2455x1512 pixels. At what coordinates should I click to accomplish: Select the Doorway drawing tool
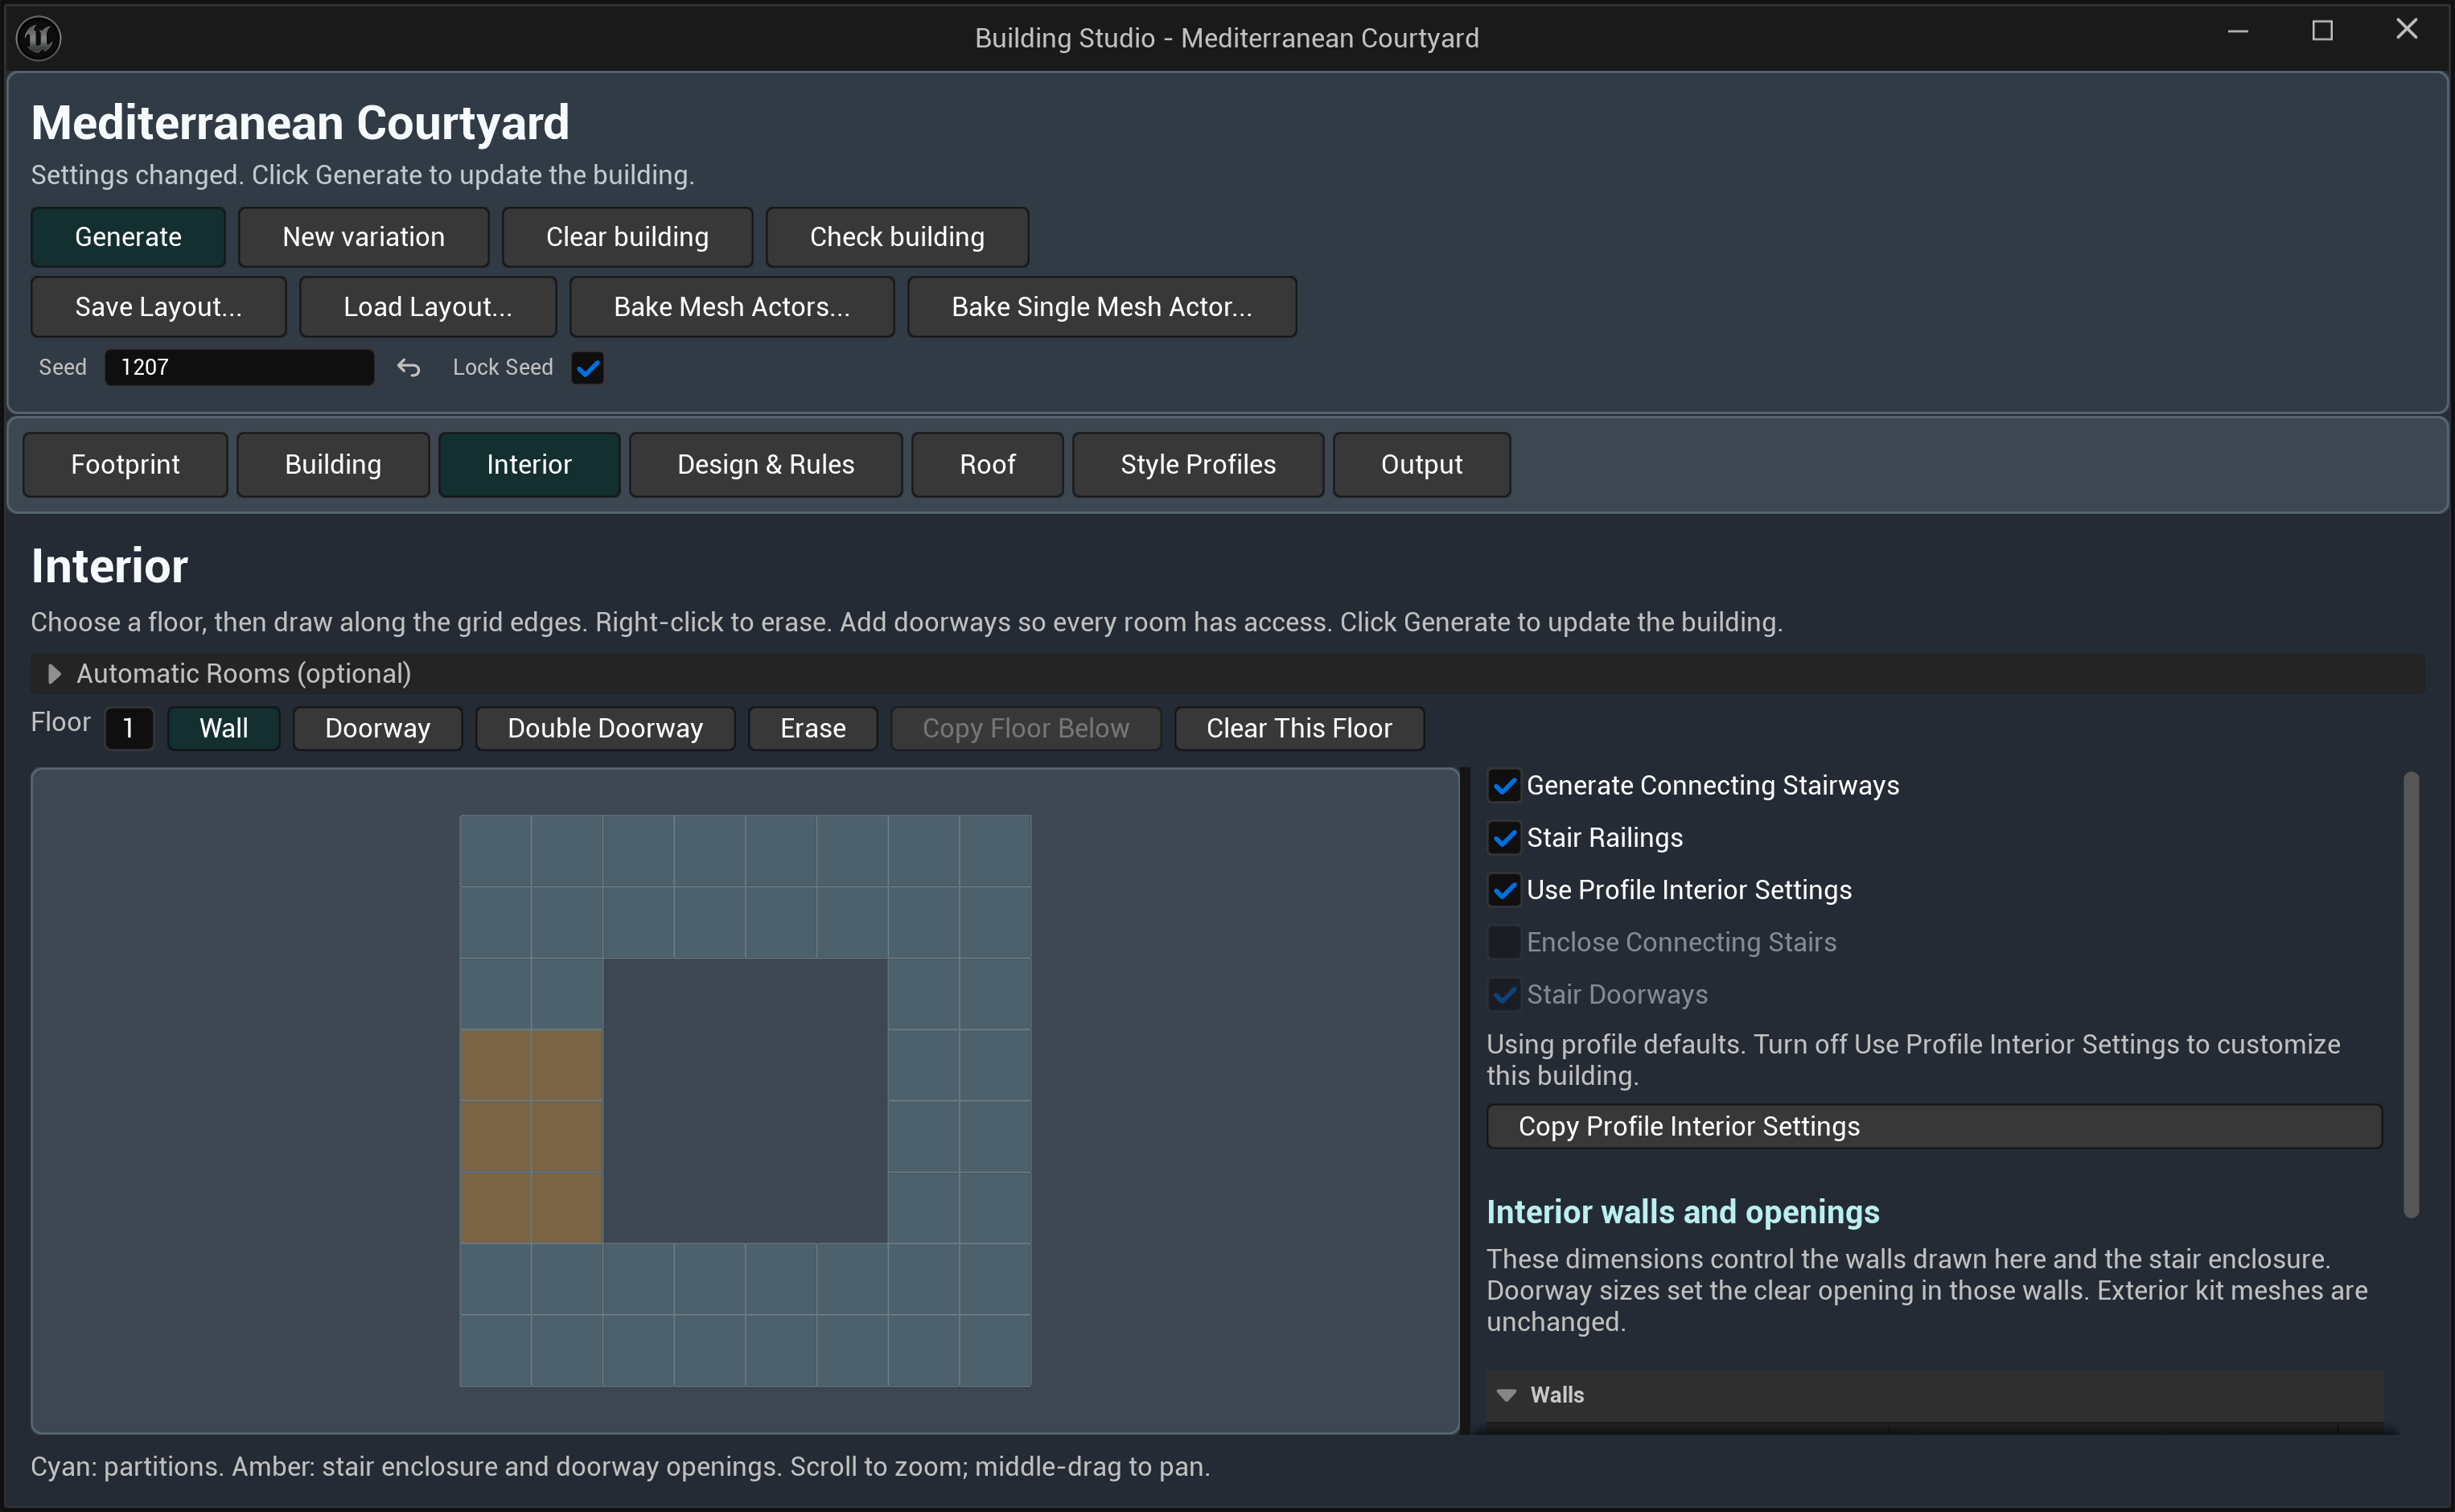[378, 729]
